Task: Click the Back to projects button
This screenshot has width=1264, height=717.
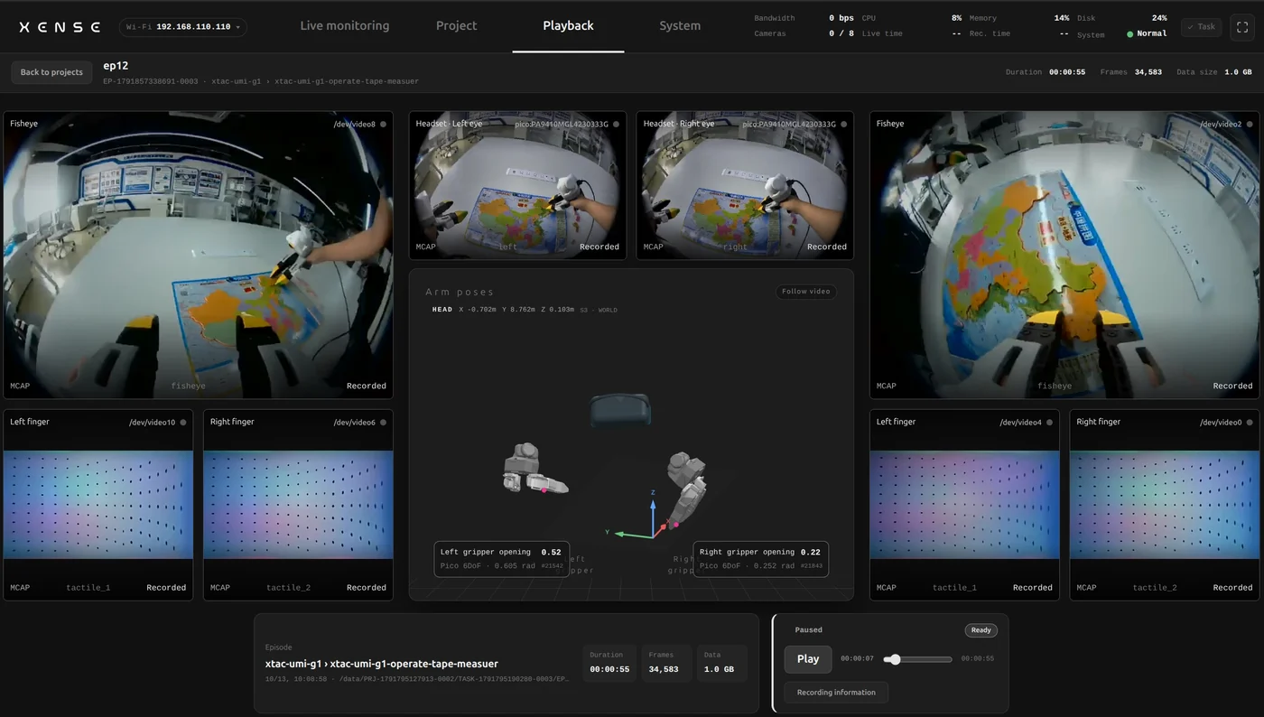Action: pos(51,72)
